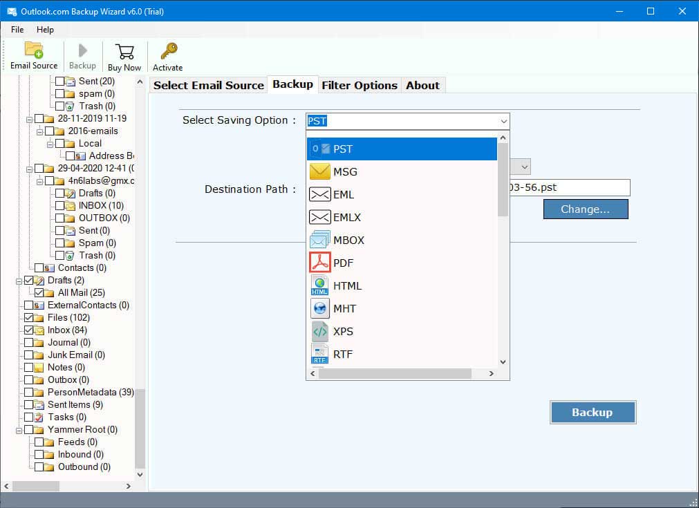
Task: Click the horizontal scrollbar of format list
Action: [395, 373]
